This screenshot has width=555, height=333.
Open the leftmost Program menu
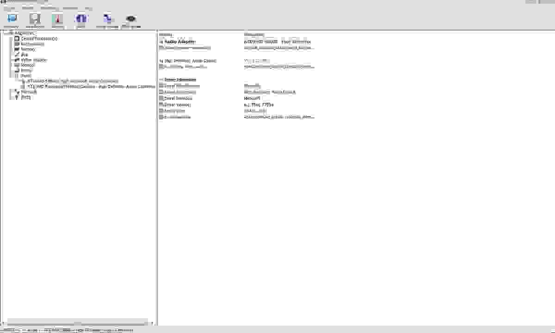pos(9,8)
